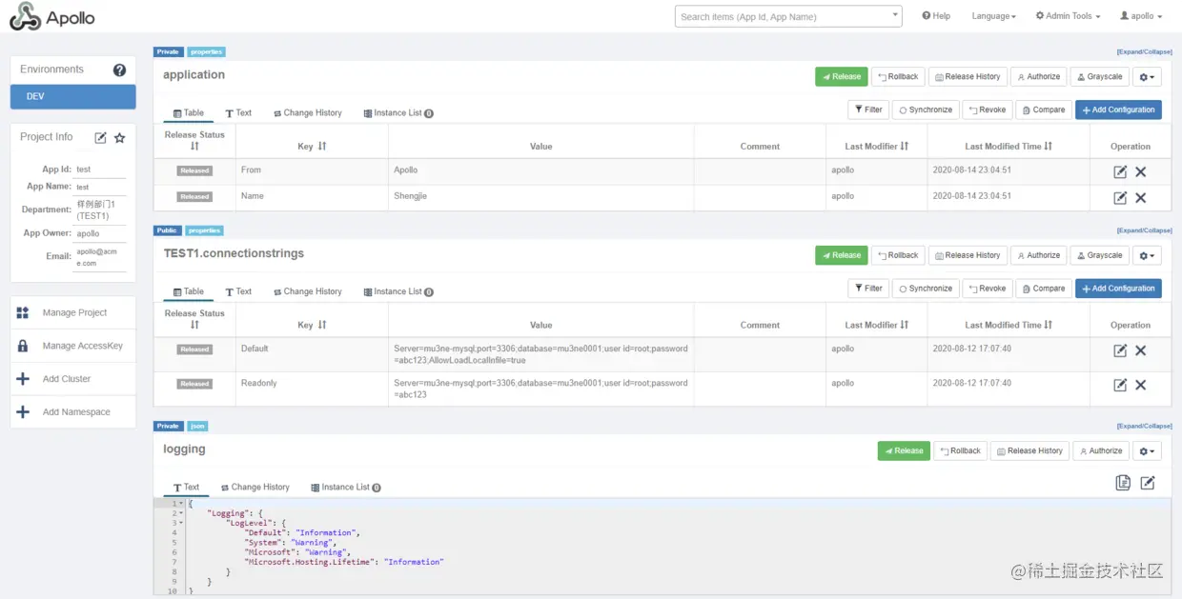Screen dimensions: 1182x599
Task: Open TEST1.connectionstrings Change History tab
Action: pyautogui.click(x=307, y=291)
